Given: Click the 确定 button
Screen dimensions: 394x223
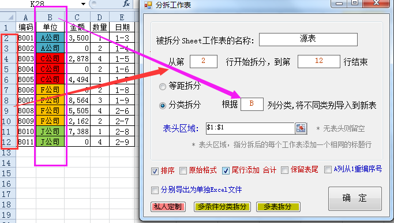Looking at the screenshot, I should 355,199.
